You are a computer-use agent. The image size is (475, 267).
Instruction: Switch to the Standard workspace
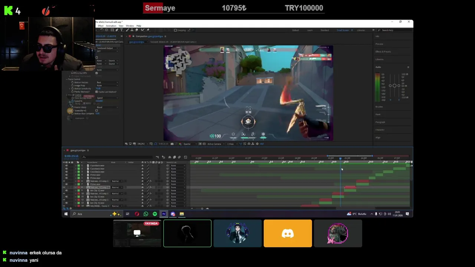(x=324, y=30)
